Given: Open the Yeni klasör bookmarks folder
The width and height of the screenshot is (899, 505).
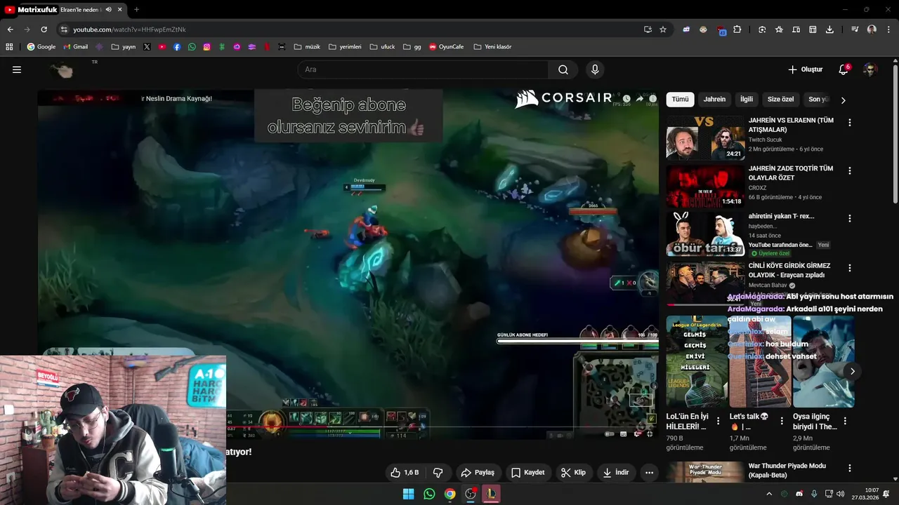Looking at the screenshot, I should [492, 47].
